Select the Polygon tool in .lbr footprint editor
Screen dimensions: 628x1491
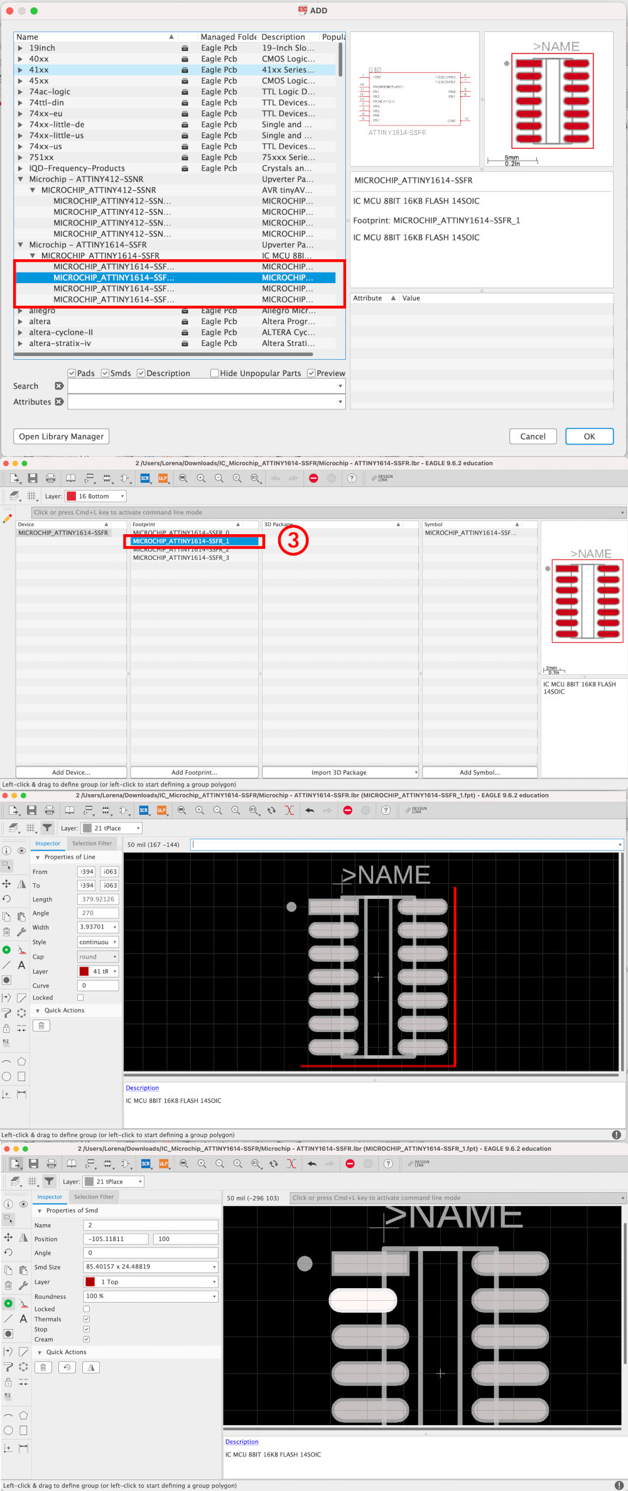(x=21, y=1062)
